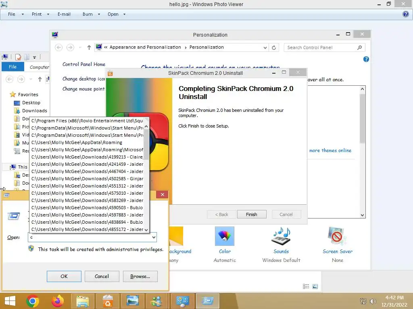
Task: Click the Windows Start button
Action: [x=10, y=301]
